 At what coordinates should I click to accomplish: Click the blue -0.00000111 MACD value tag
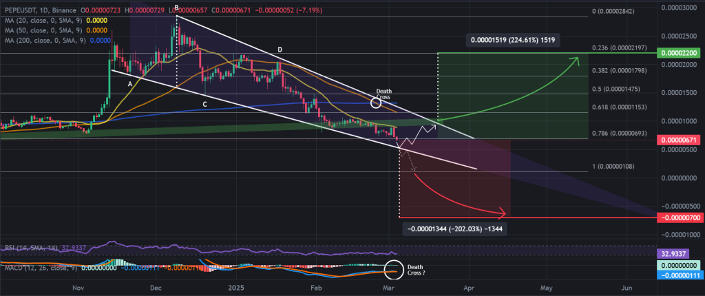pyautogui.click(x=681, y=275)
